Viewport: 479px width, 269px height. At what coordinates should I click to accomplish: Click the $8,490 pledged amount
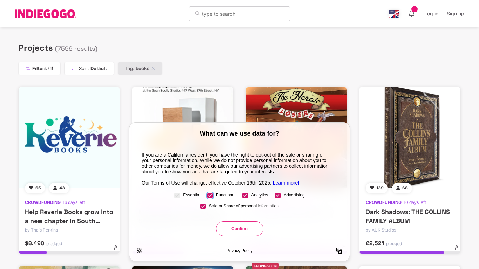pos(34,243)
